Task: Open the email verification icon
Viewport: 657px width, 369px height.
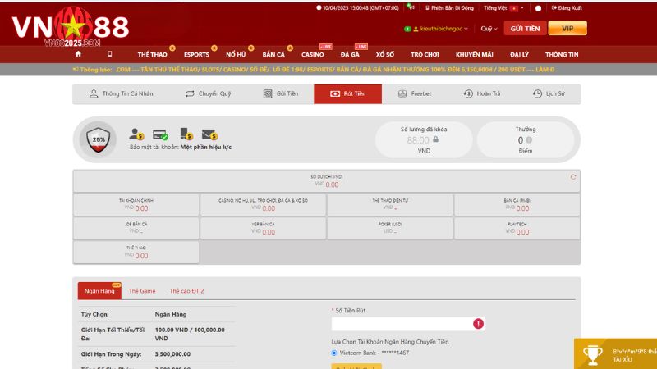Action: coord(209,134)
